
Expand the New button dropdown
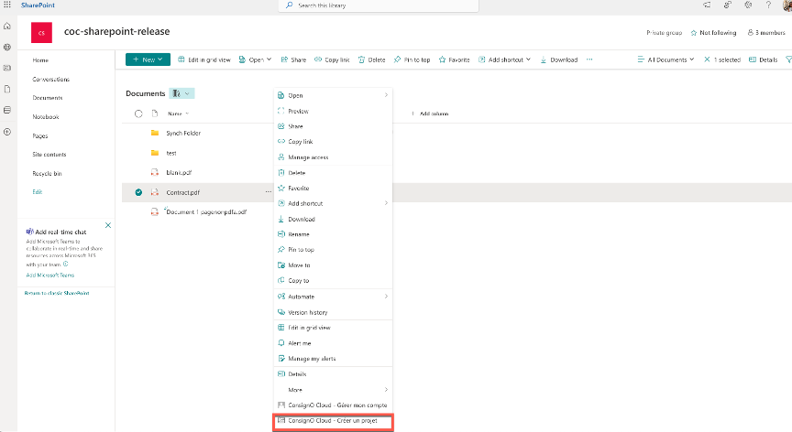(x=148, y=59)
